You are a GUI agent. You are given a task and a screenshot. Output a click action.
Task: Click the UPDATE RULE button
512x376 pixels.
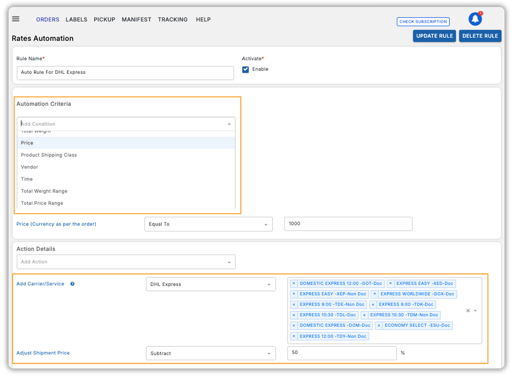[x=434, y=36]
